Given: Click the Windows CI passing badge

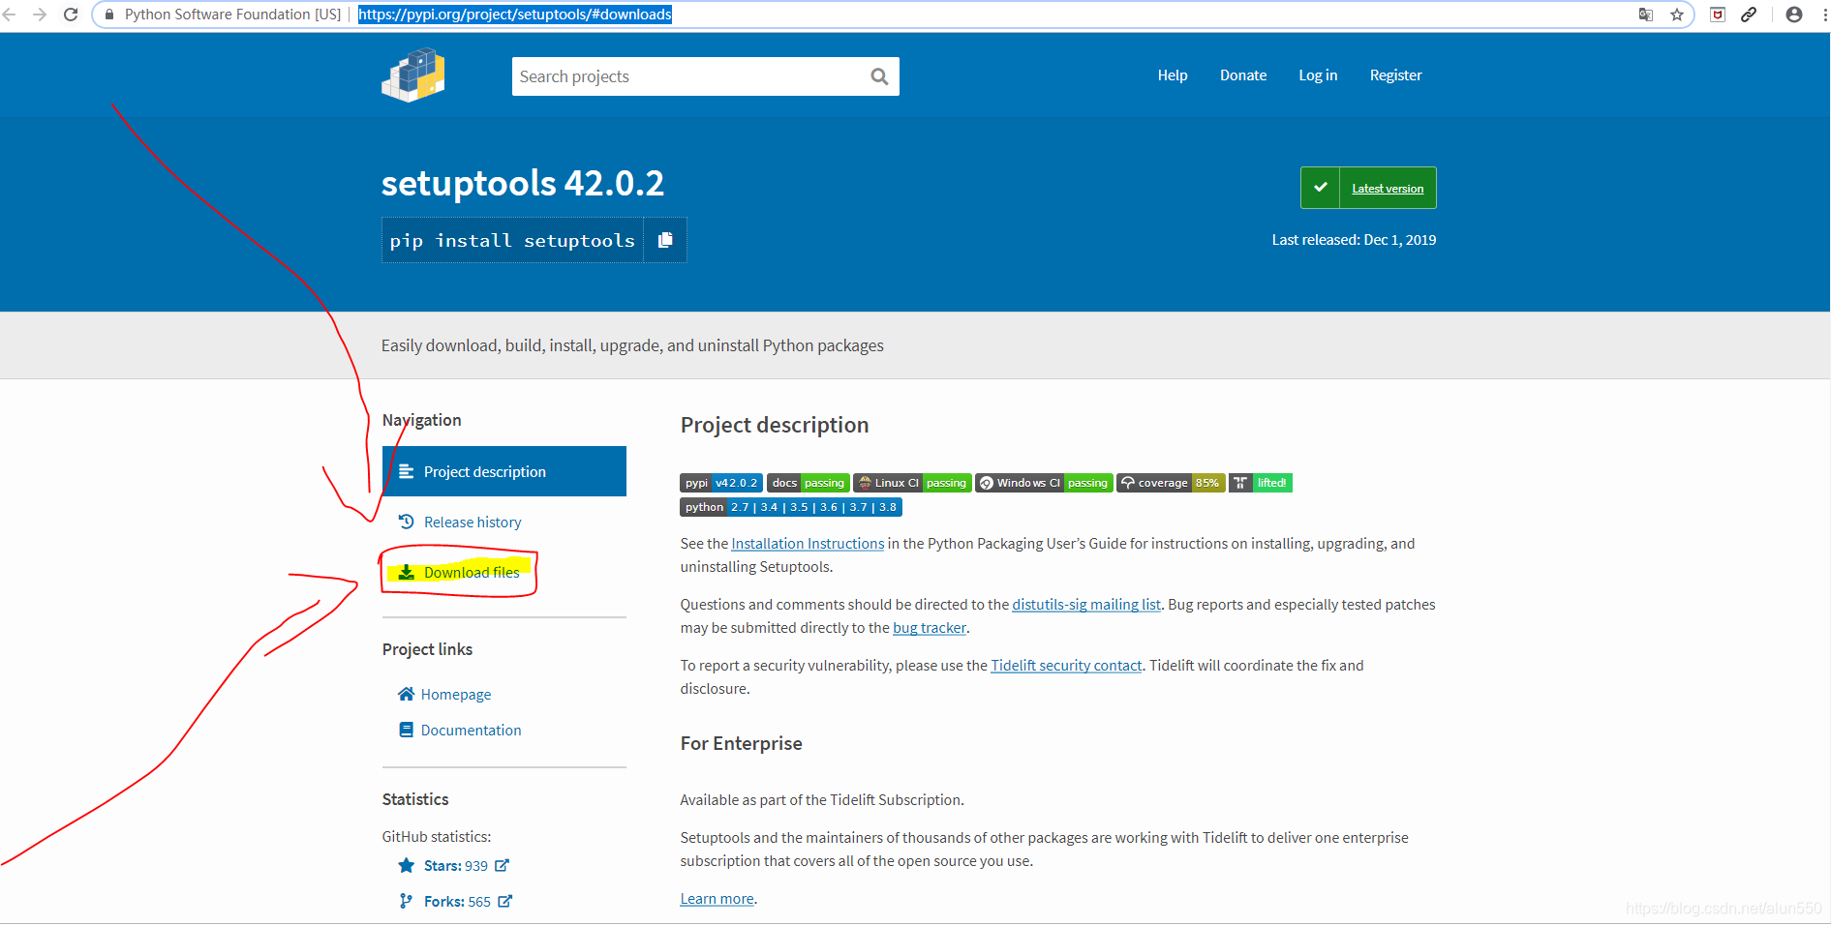Looking at the screenshot, I should pyautogui.click(x=1044, y=483).
